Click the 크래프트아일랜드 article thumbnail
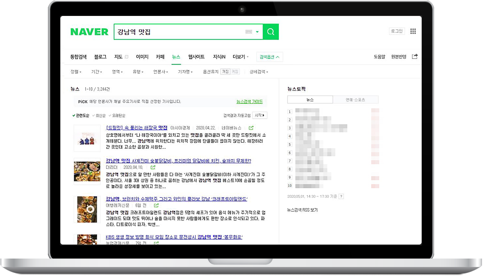The image size is (483, 276). pos(87,210)
